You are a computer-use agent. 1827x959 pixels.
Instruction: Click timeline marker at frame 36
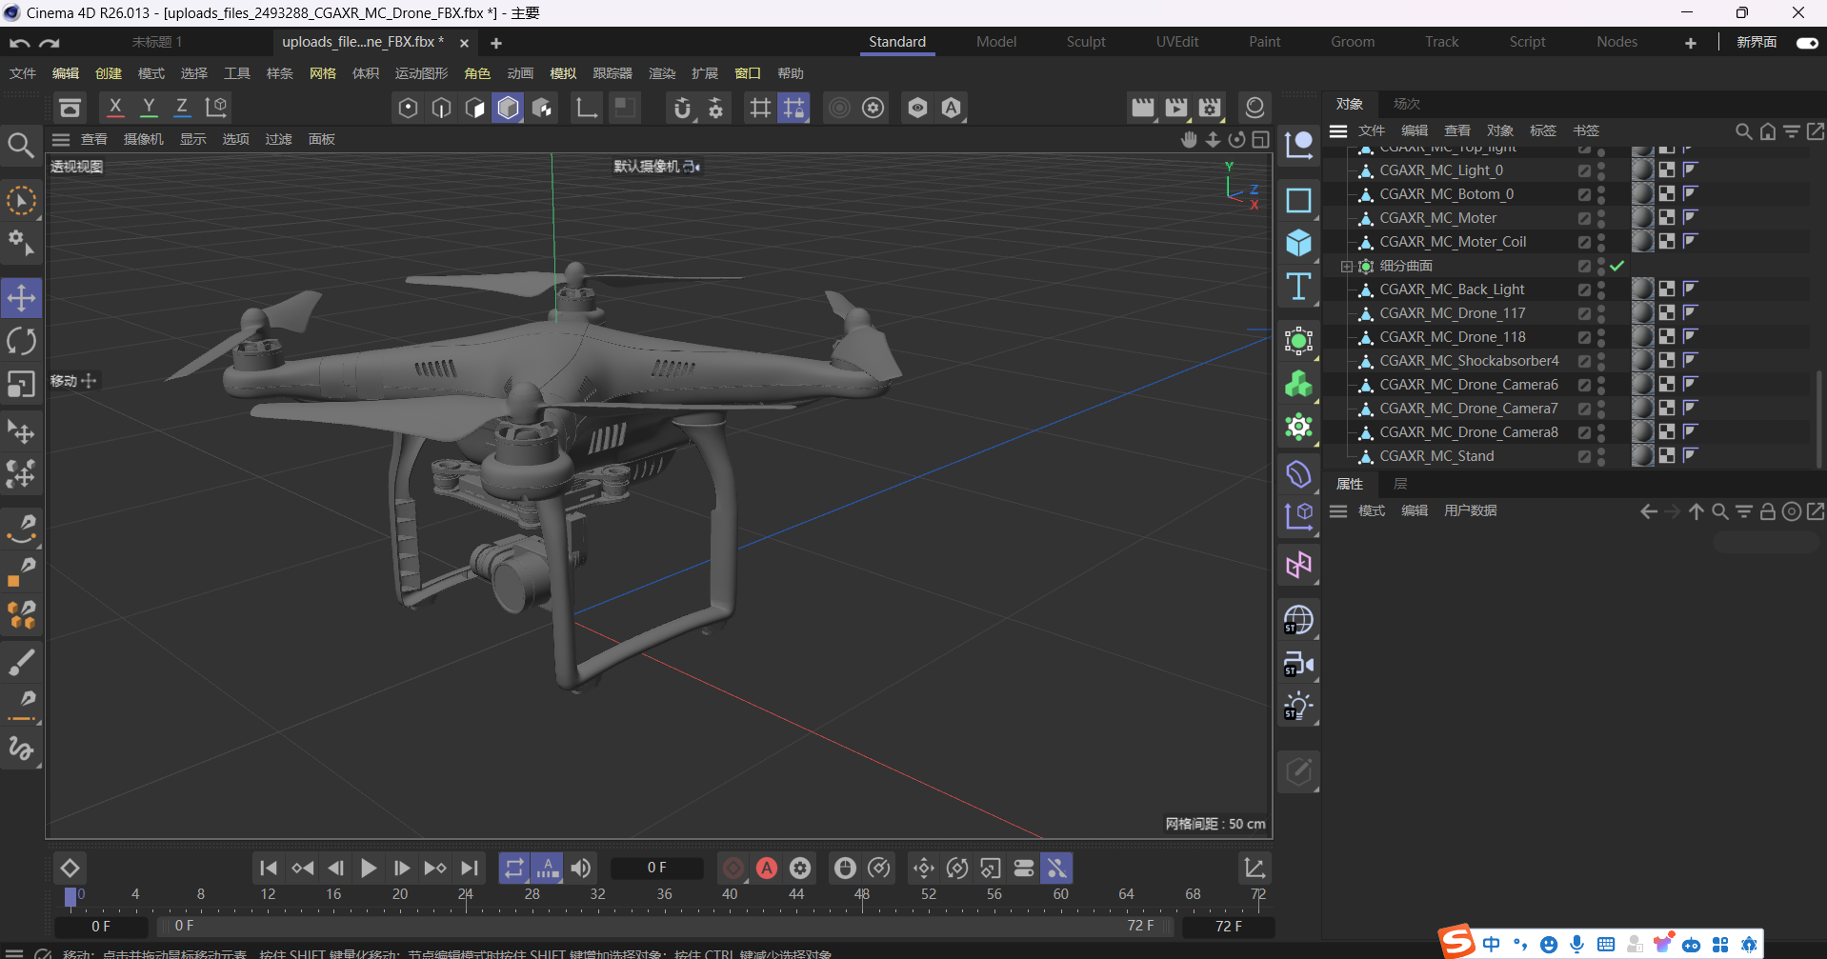[x=664, y=894]
